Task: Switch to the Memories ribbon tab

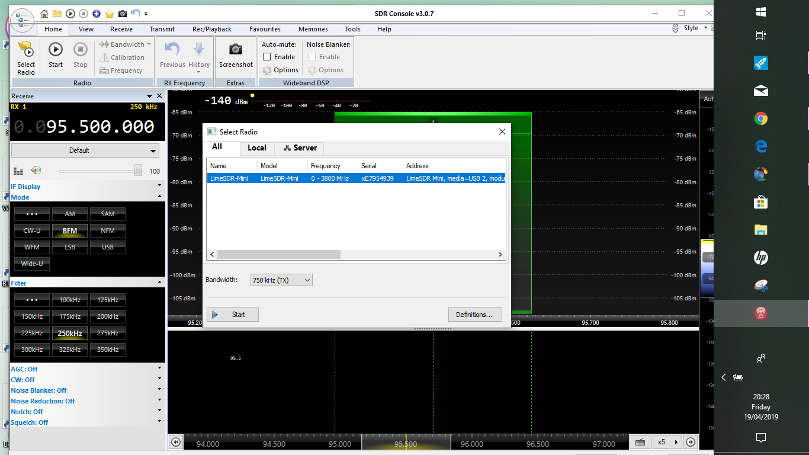Action: (x=313, y=29)
